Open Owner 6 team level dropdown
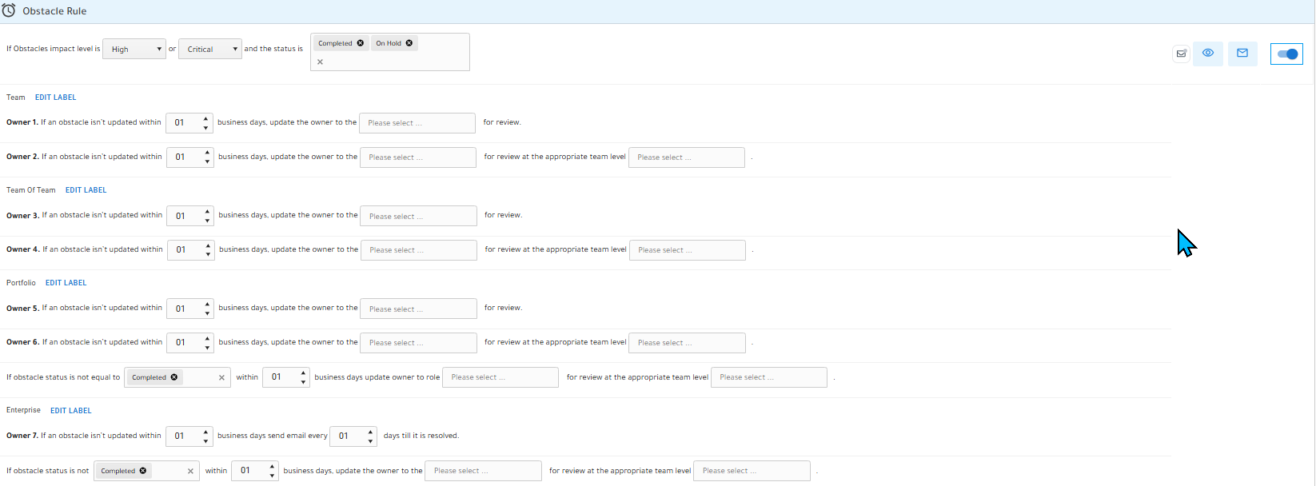 coord(688,343)
